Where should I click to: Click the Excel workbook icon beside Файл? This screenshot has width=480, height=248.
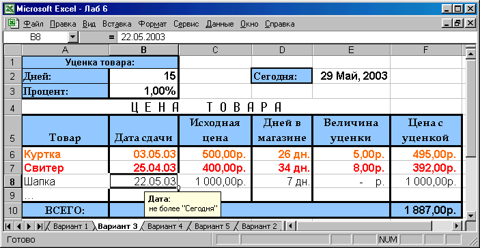click(x=13, y=24)
